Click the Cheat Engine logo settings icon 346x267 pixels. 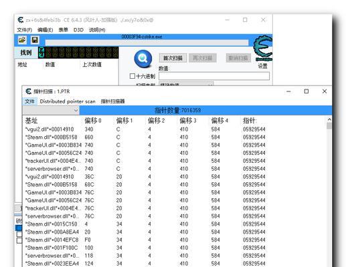tap(263, 49)
